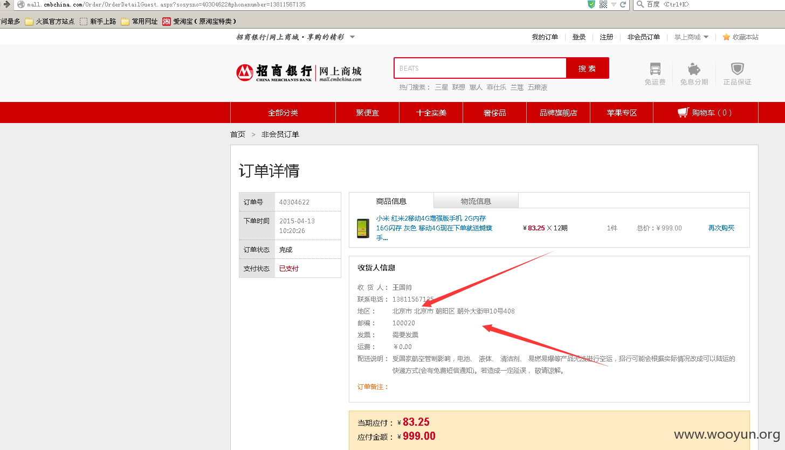This screenshot has width=785, height=450.
Task: Open 全部分类 menu
Action: pyautogui.click(x=283, y=113)
